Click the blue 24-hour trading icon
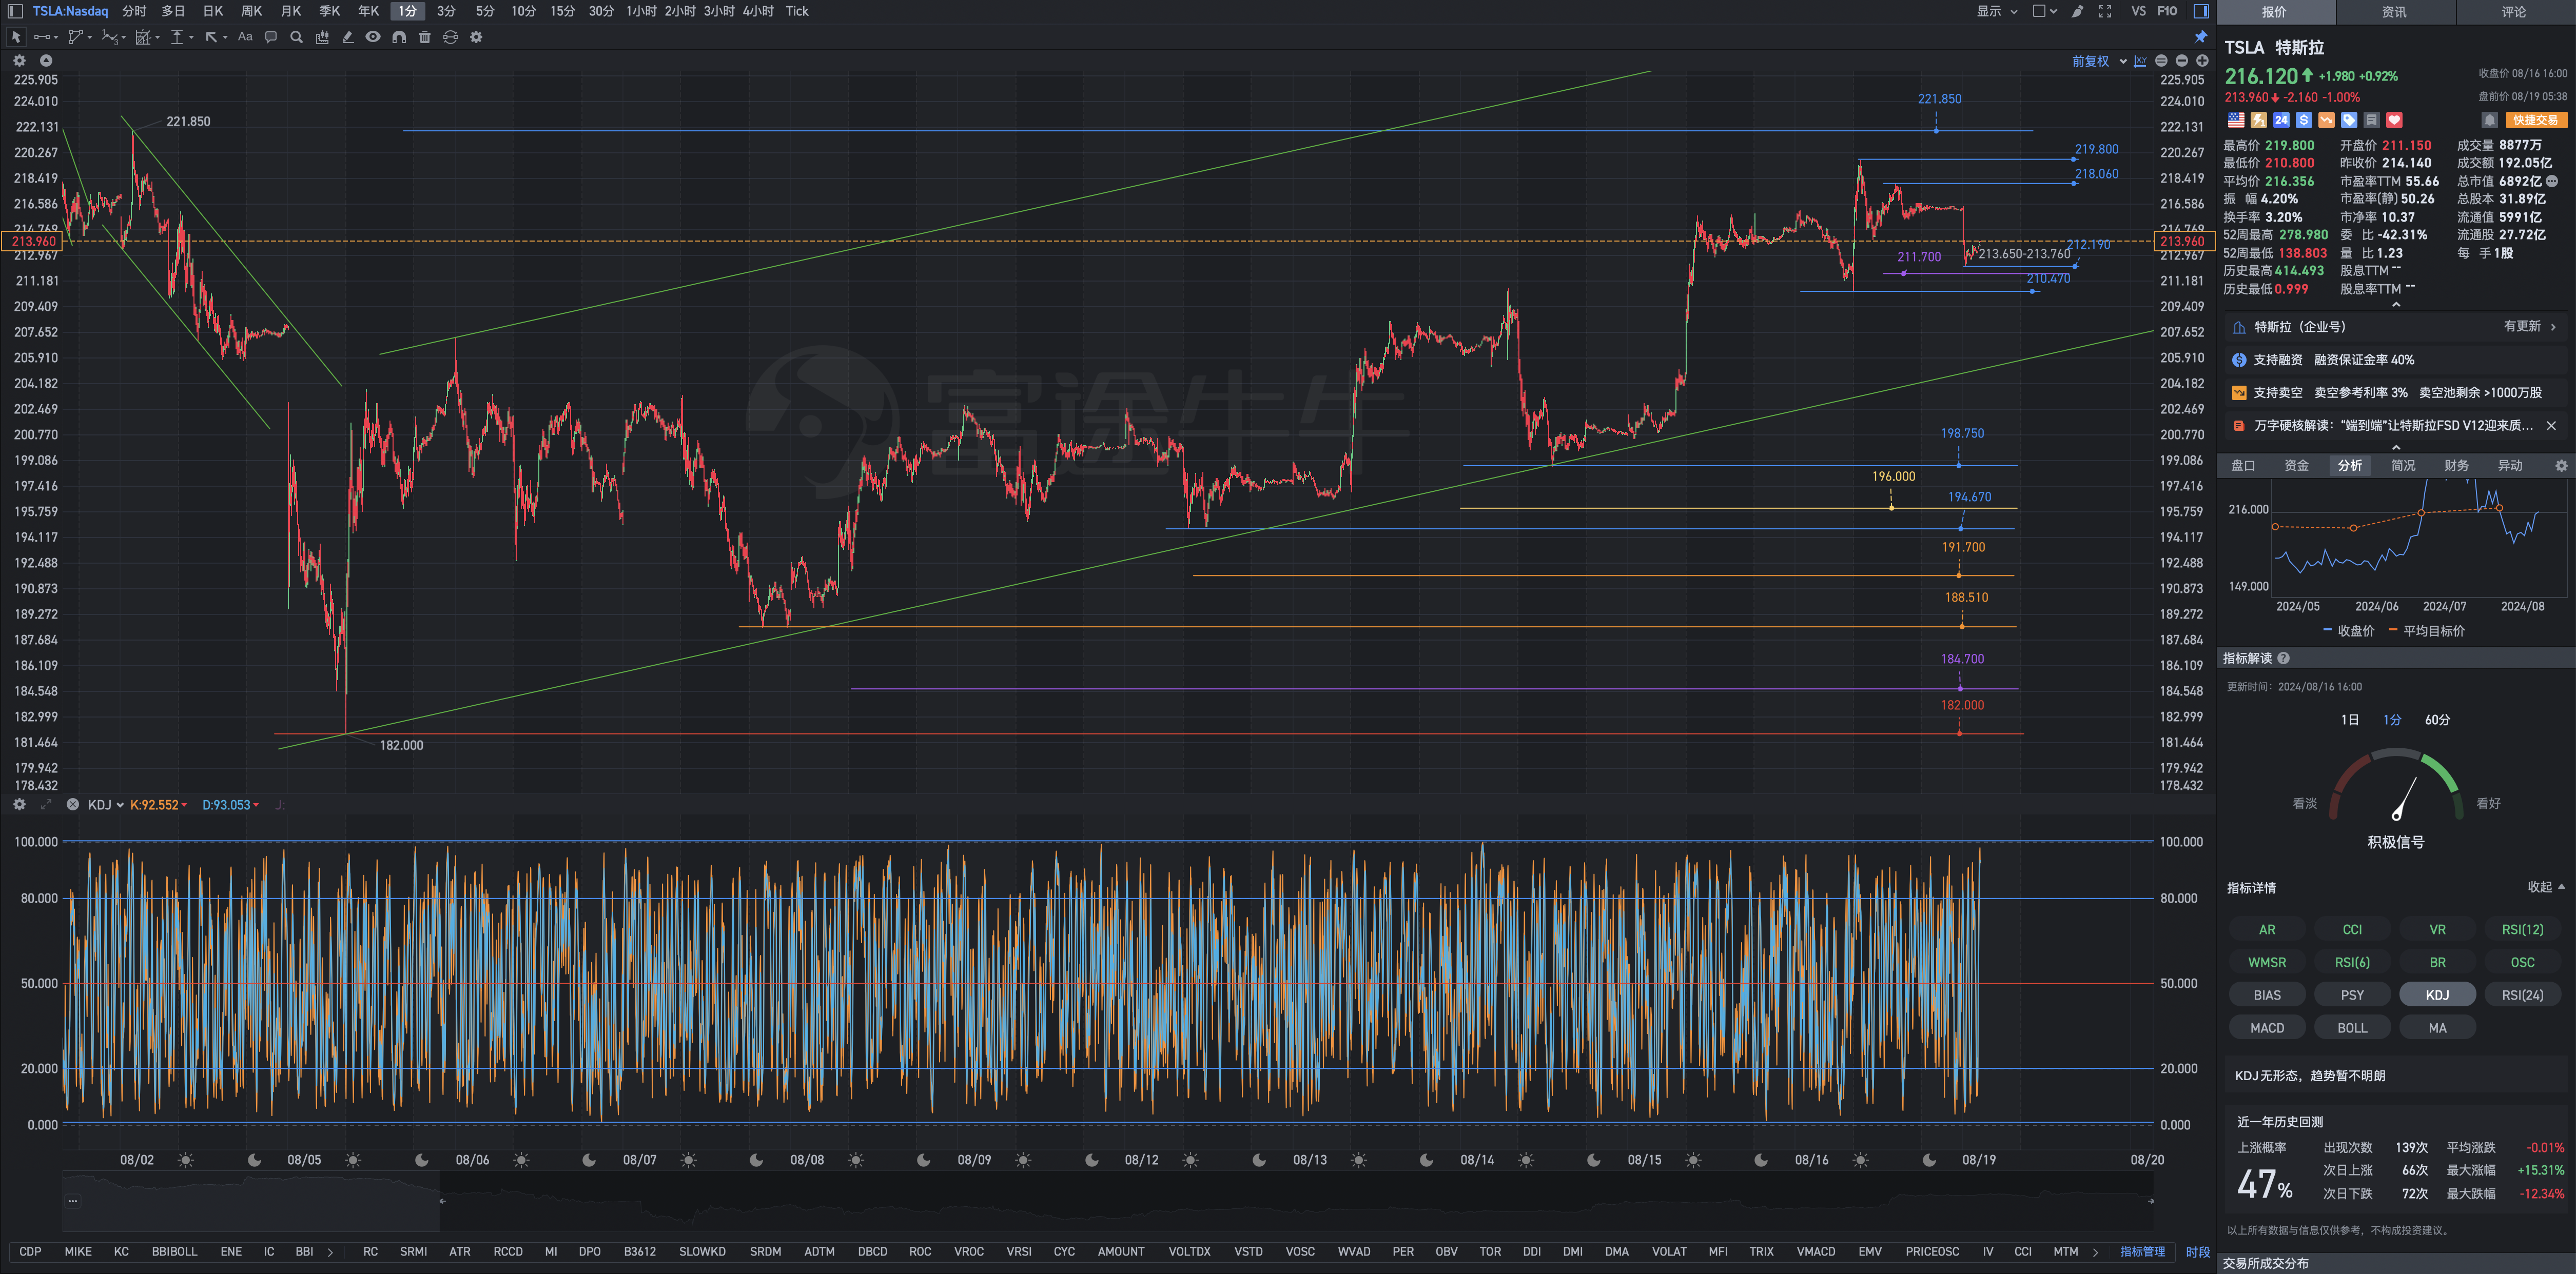 pyautogui.click(x=2281, y=120)
